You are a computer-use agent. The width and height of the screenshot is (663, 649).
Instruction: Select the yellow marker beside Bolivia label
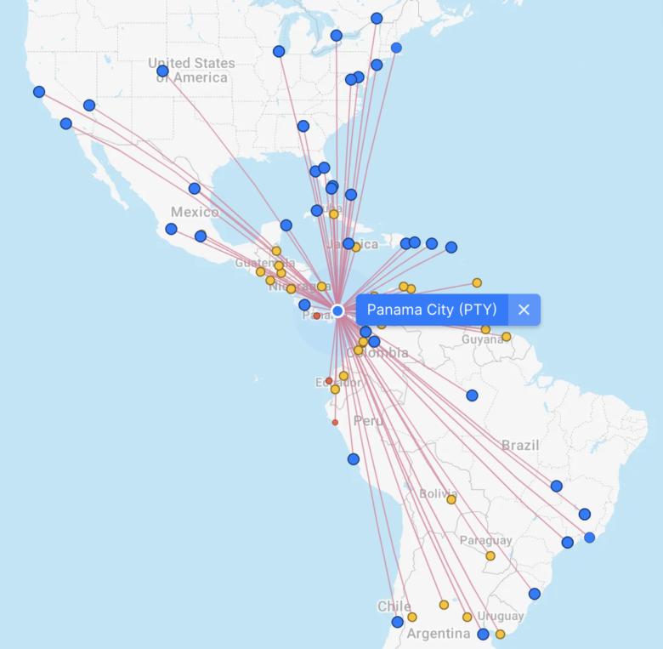pyautogui.click(x=451, y=499)
